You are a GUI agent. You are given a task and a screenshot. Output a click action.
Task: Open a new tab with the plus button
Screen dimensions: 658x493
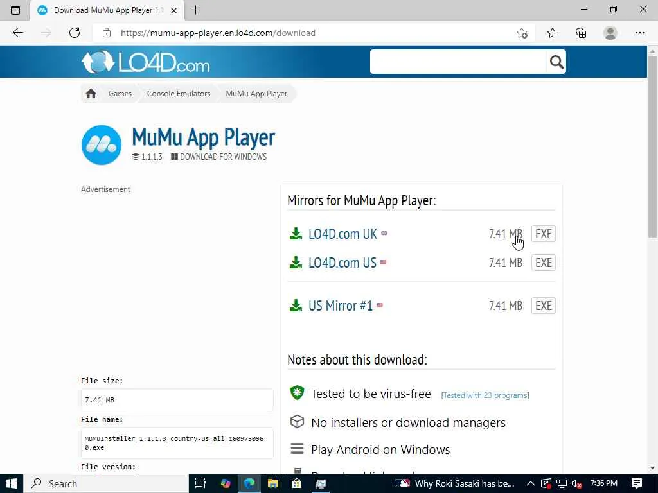tap(195, 10)
